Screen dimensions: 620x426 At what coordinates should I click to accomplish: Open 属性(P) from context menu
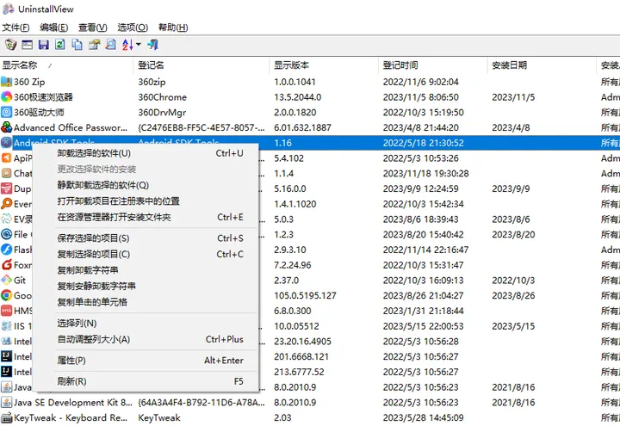(x=146, y=361)
